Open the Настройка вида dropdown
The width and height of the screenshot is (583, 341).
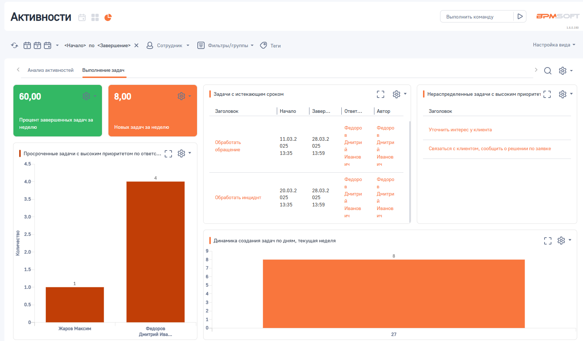(554, 45)
